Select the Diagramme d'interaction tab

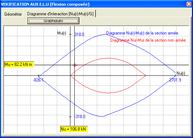[60, 14]
